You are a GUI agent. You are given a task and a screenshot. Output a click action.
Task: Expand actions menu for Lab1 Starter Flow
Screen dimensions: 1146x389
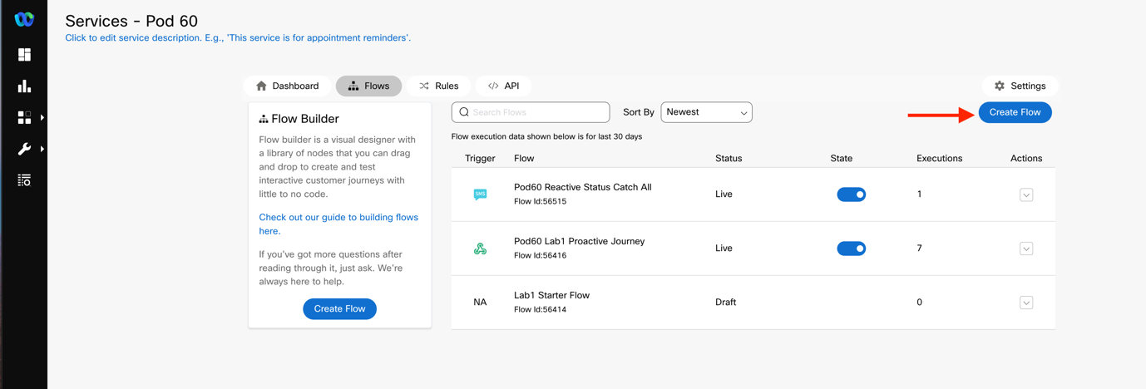1025,303
